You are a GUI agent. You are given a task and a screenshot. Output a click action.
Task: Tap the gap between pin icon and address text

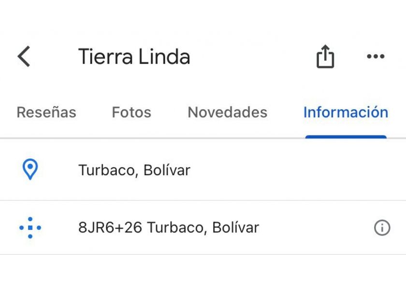58,170
